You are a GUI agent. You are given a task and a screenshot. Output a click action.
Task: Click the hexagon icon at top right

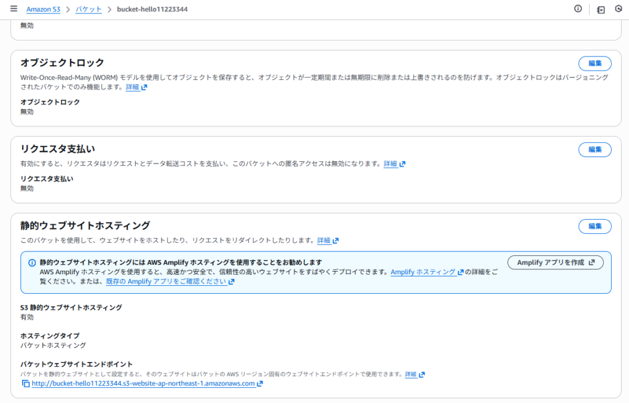pos(618,9)
